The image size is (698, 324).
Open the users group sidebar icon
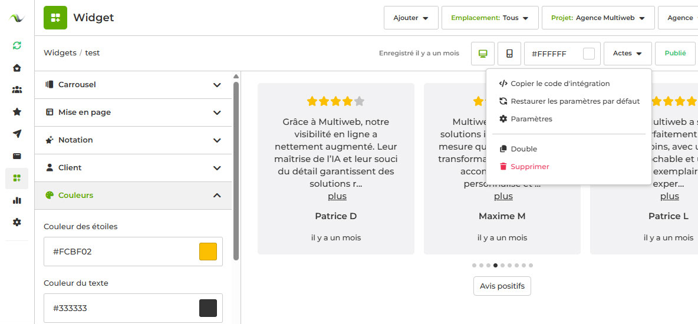coord(17,90)
